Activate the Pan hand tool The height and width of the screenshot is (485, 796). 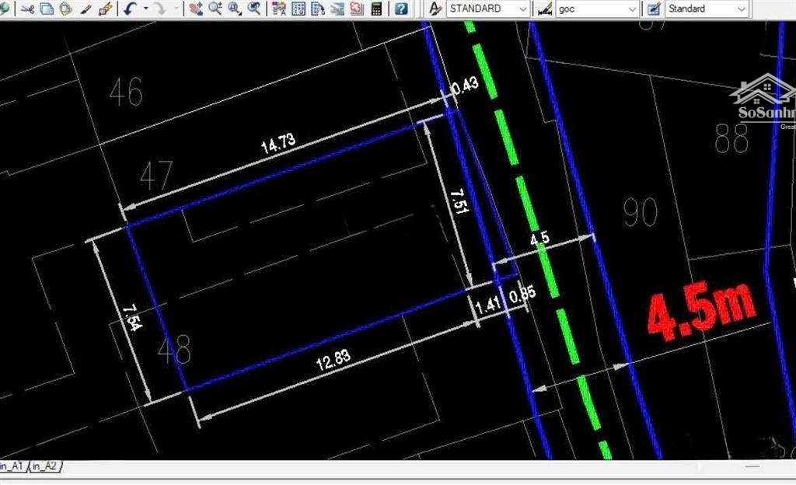point(195,9)
